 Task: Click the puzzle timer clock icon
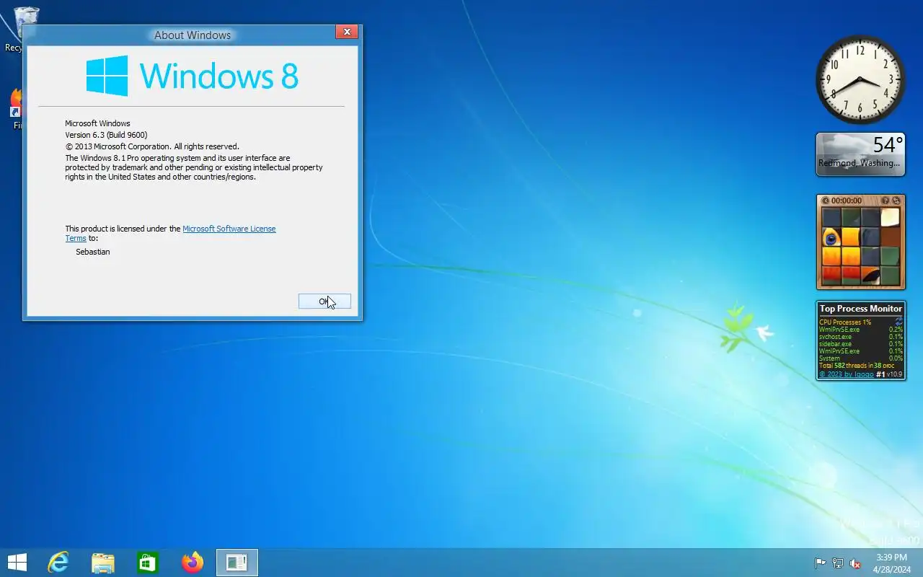tap(826, 201)
